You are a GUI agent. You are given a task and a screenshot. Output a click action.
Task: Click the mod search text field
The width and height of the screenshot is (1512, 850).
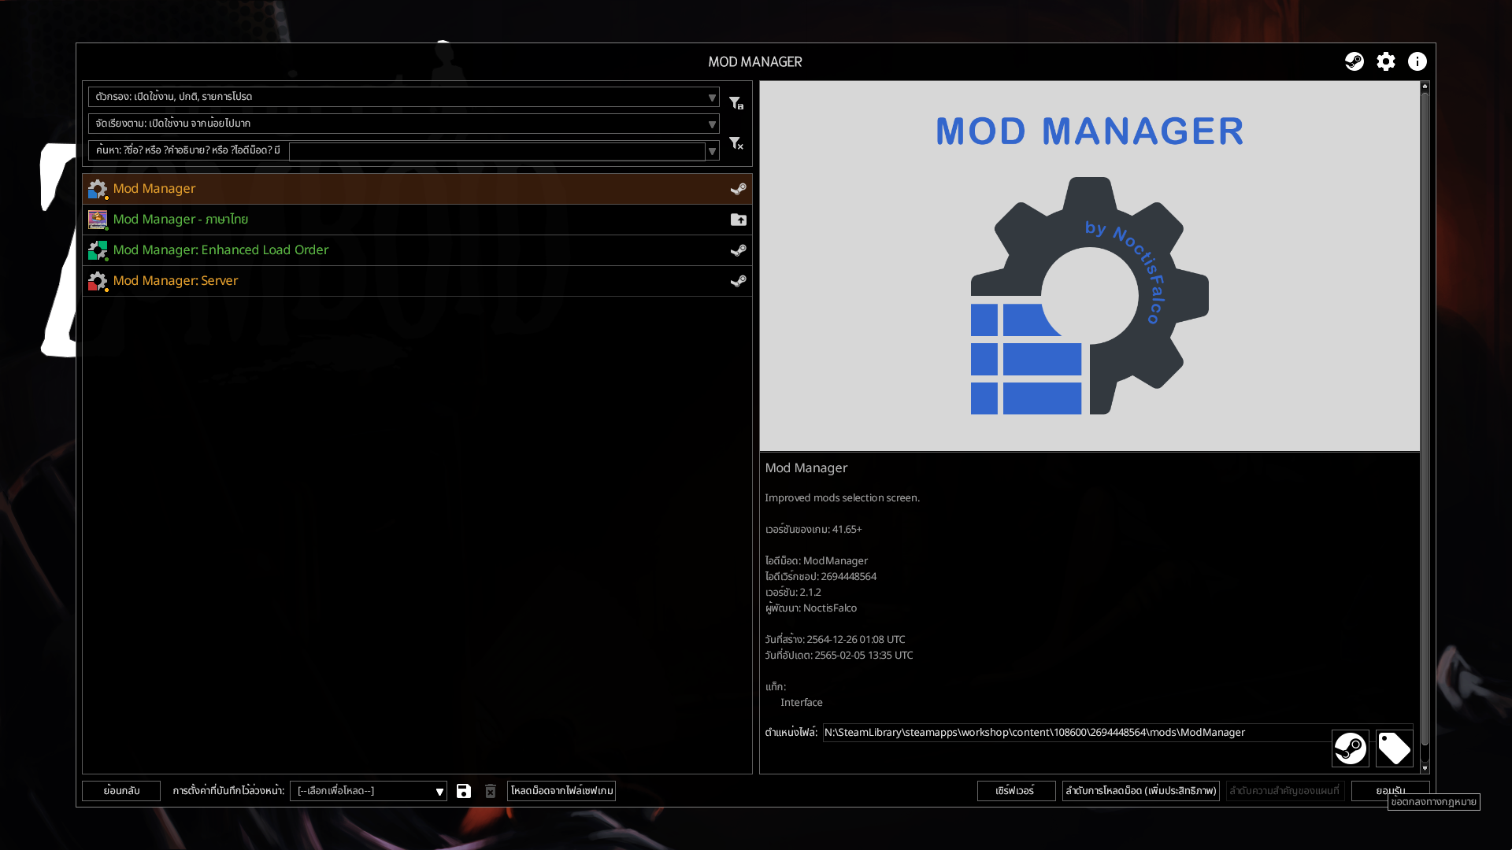[x=496, y=151]
